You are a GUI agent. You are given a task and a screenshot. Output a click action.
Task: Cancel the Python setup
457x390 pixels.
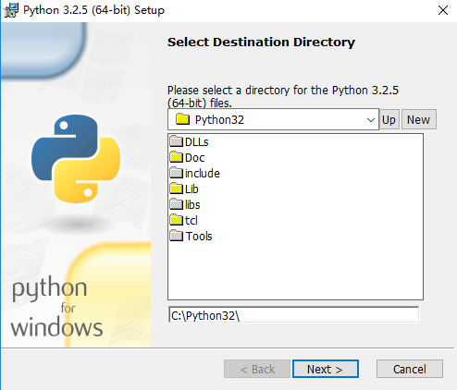(410, 369)
